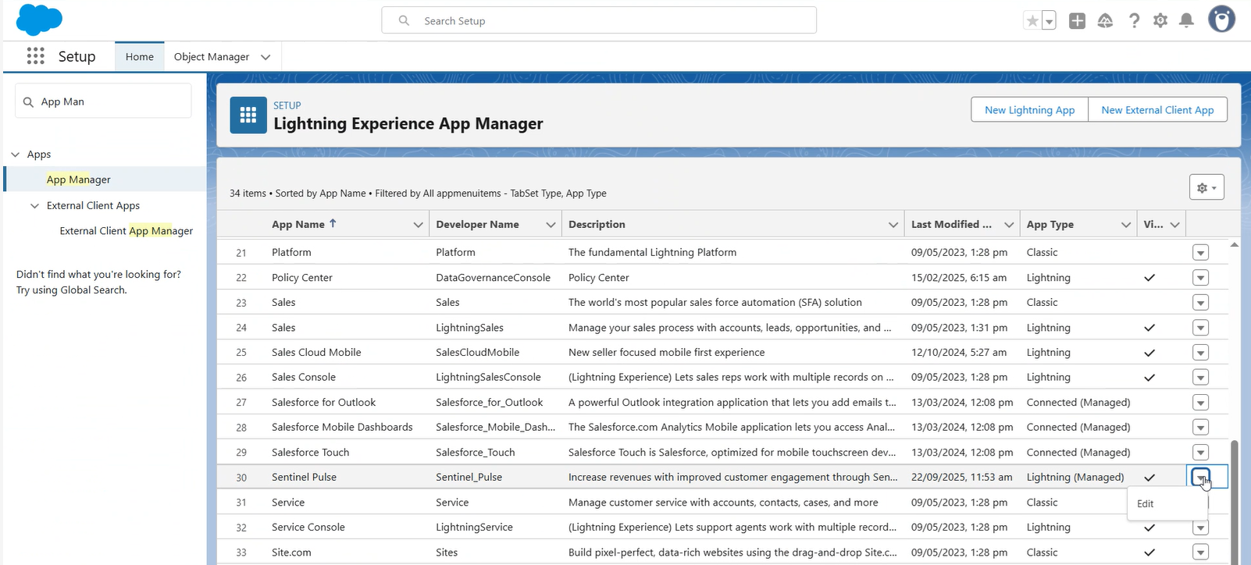Open the Setup gear icon in header
The height and width of the screenshot is (565, 1251).
pos(1160,21)
